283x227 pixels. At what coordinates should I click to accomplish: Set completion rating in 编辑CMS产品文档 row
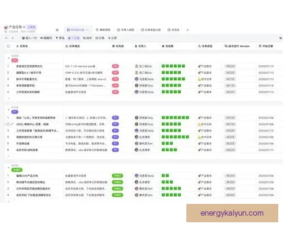pos(166,175)
